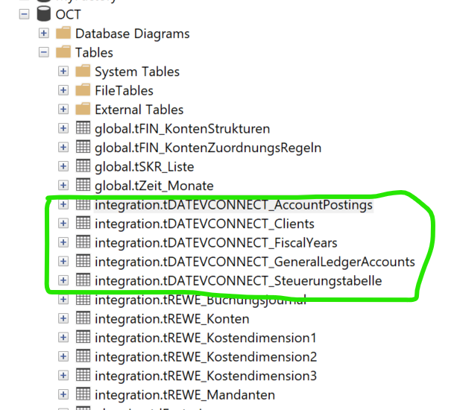Select integration.tREWE_Kostendimension2 table name
This screenshot has height=410, width=454.
pos(206,357)
